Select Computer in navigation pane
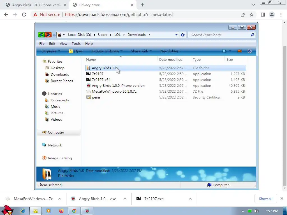Screen dimensions: 287x215 click(x=59, y=132)
